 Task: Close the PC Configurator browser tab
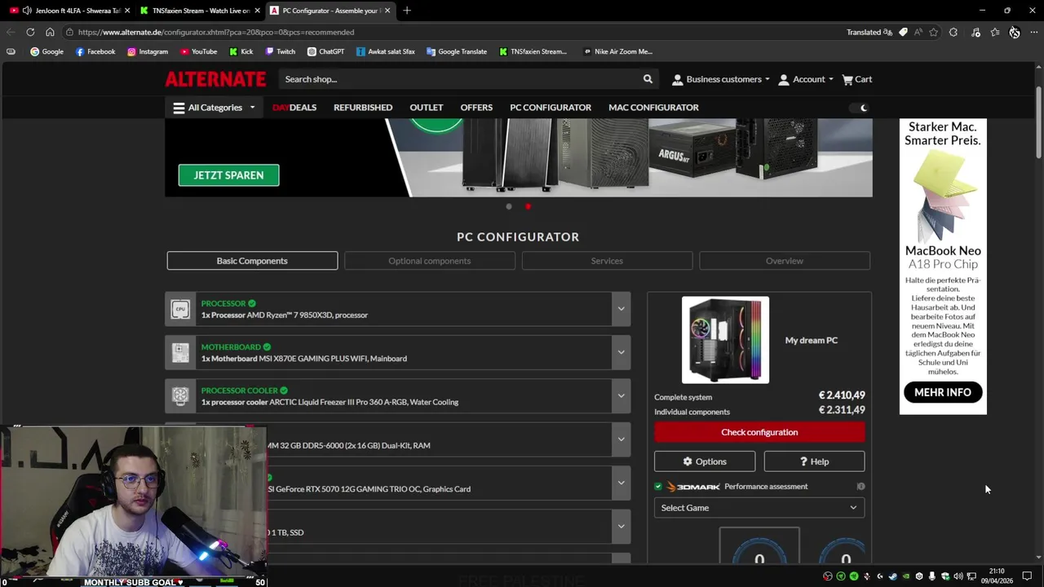(x=387, y=11)
